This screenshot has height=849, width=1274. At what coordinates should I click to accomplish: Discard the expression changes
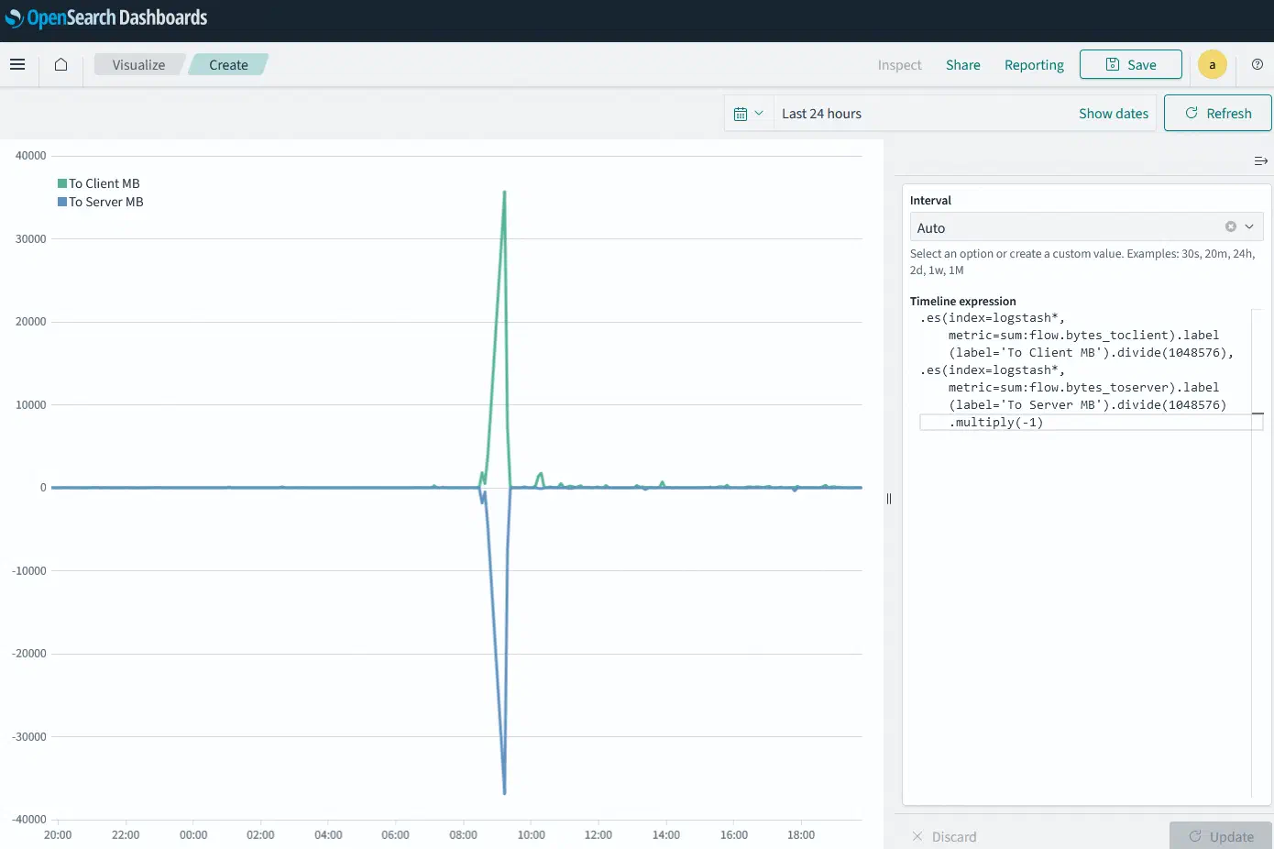[x=945, y=836]
